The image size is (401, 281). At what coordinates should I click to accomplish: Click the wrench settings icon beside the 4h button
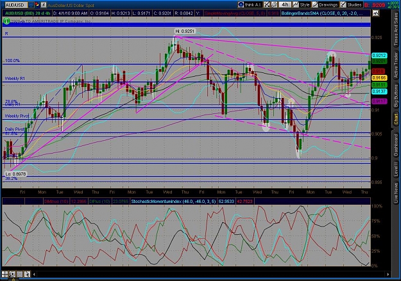click(x=274, y=4)
